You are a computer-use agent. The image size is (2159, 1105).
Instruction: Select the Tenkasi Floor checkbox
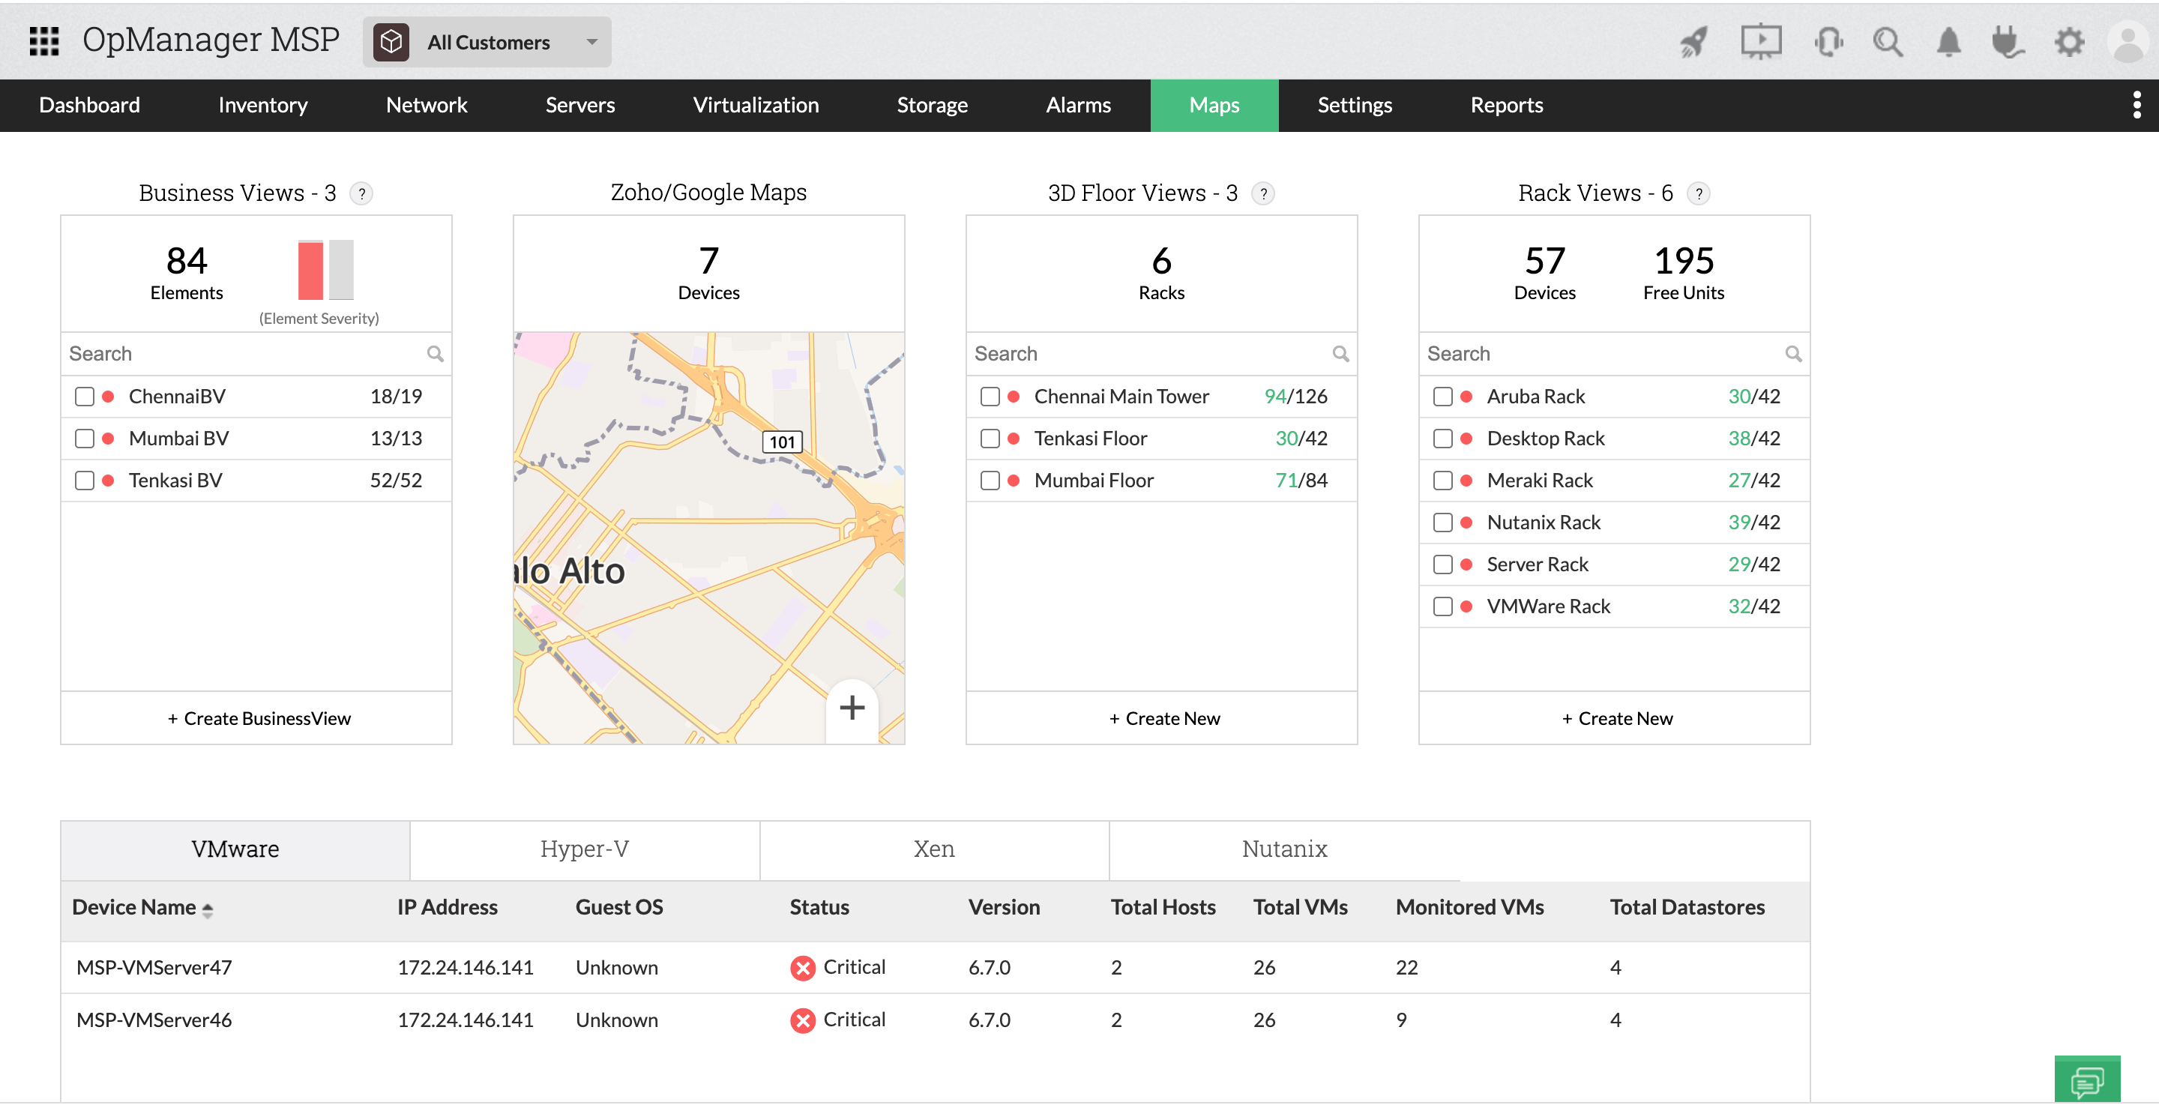point(990,439)
